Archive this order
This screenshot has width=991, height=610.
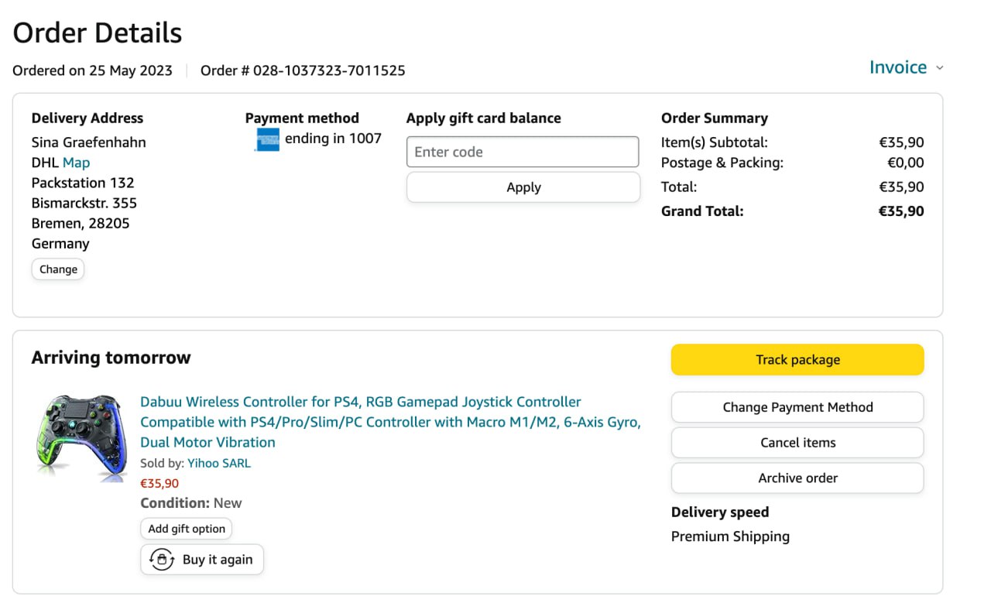click(797, 478)
